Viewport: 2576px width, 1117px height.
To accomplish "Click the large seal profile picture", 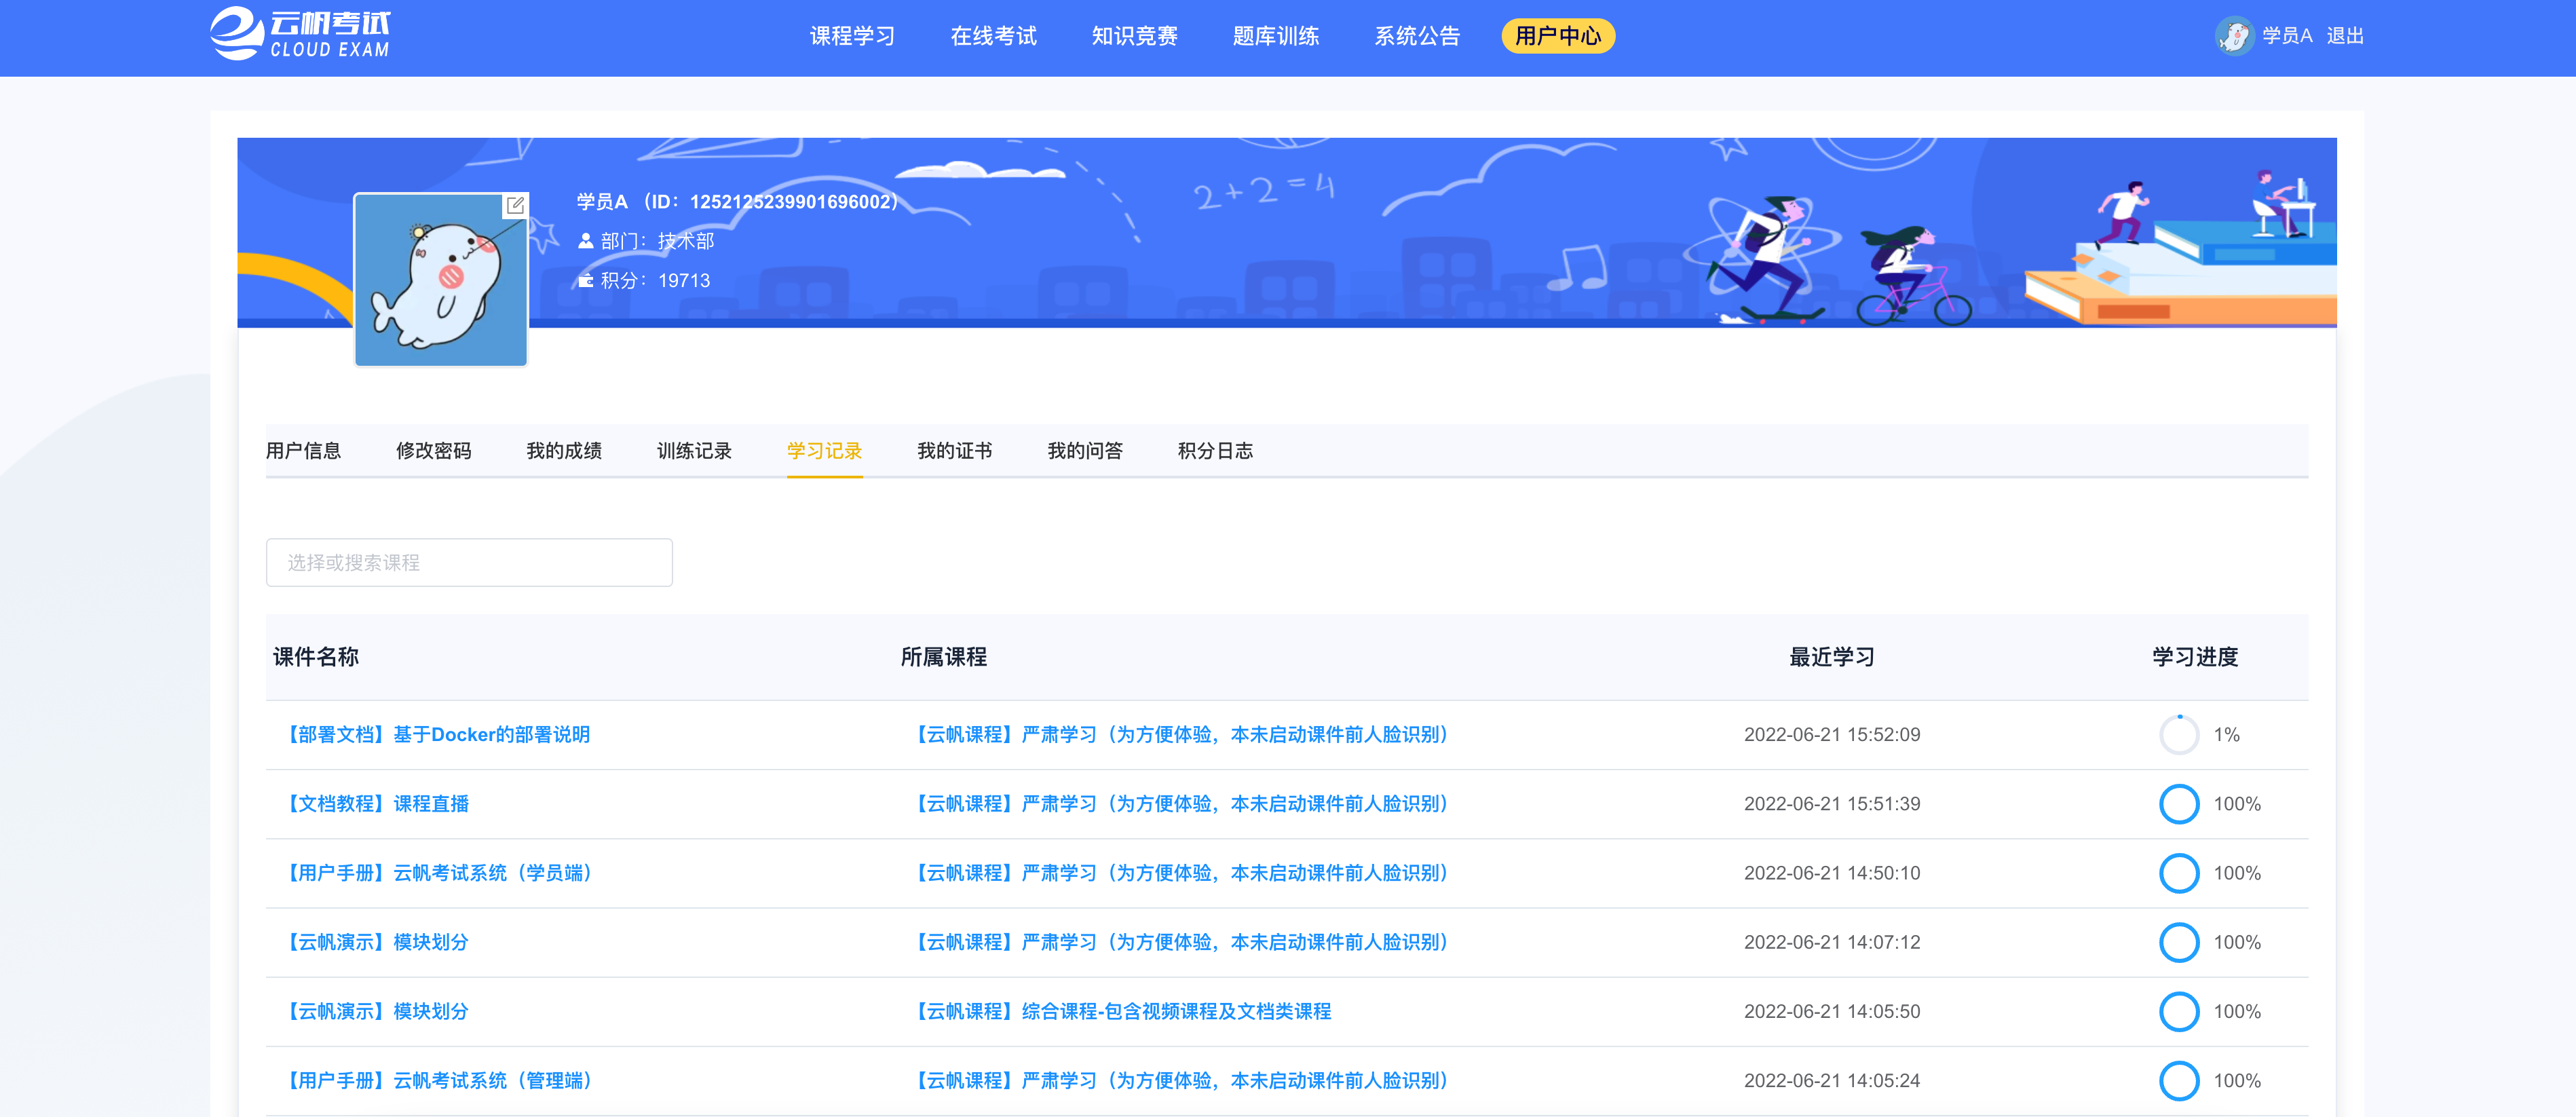I will [x=441, y=280].
